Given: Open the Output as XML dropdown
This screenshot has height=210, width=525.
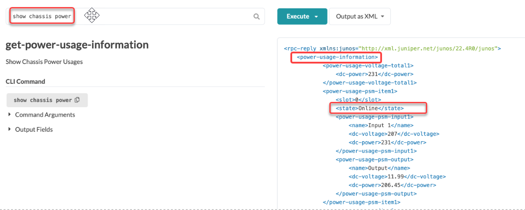Looking at the screenshot, I should click(x=359, y=17).
